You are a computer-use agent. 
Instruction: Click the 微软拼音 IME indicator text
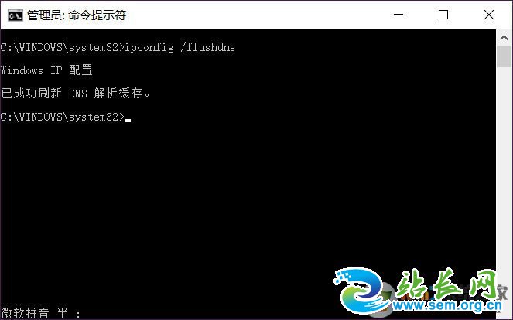[x=25, y=313]
